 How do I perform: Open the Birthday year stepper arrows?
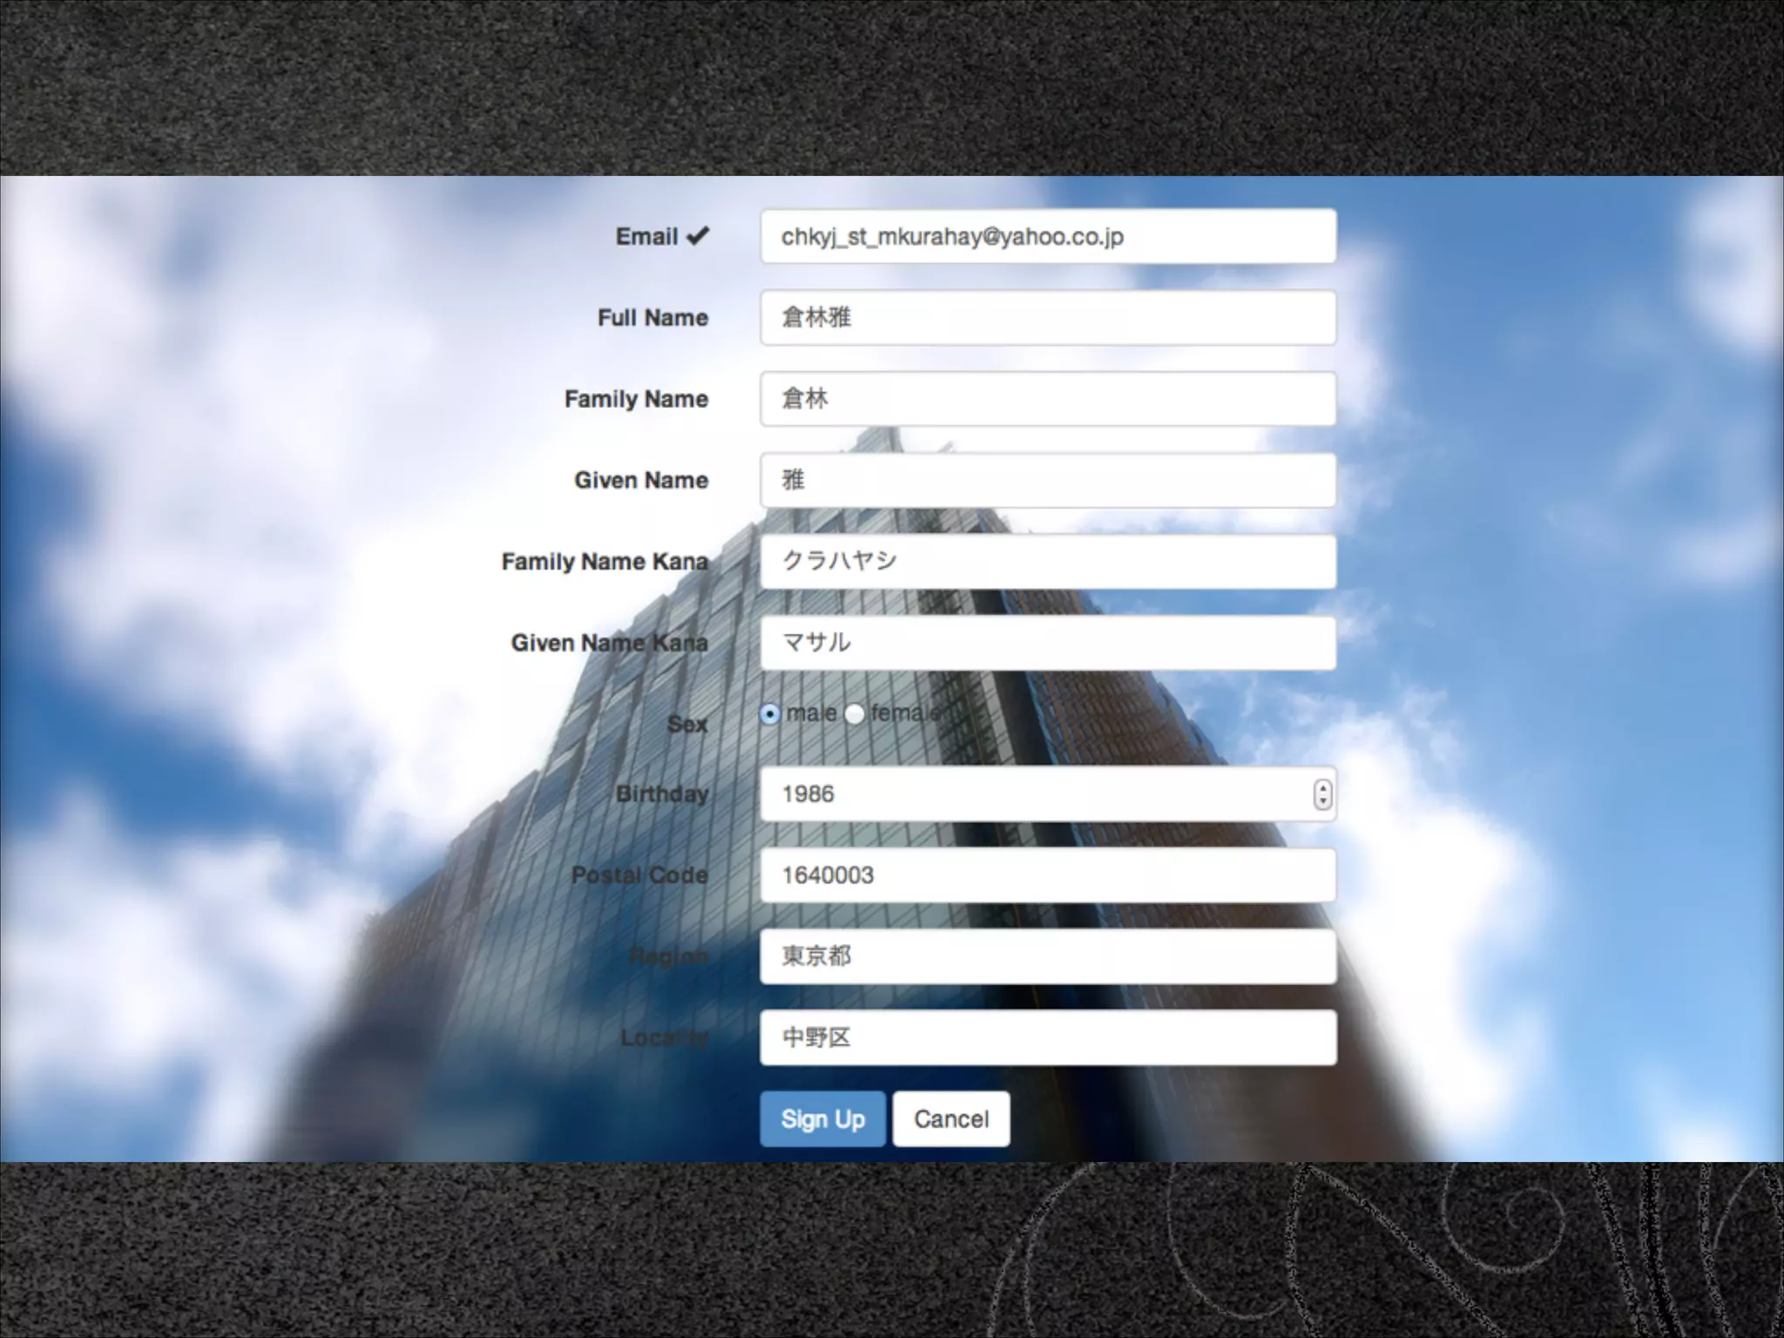click(1322, 794)
